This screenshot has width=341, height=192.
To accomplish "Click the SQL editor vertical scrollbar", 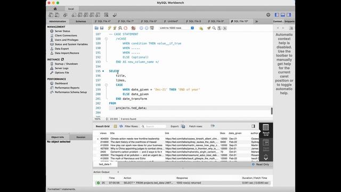I will 272,111.
